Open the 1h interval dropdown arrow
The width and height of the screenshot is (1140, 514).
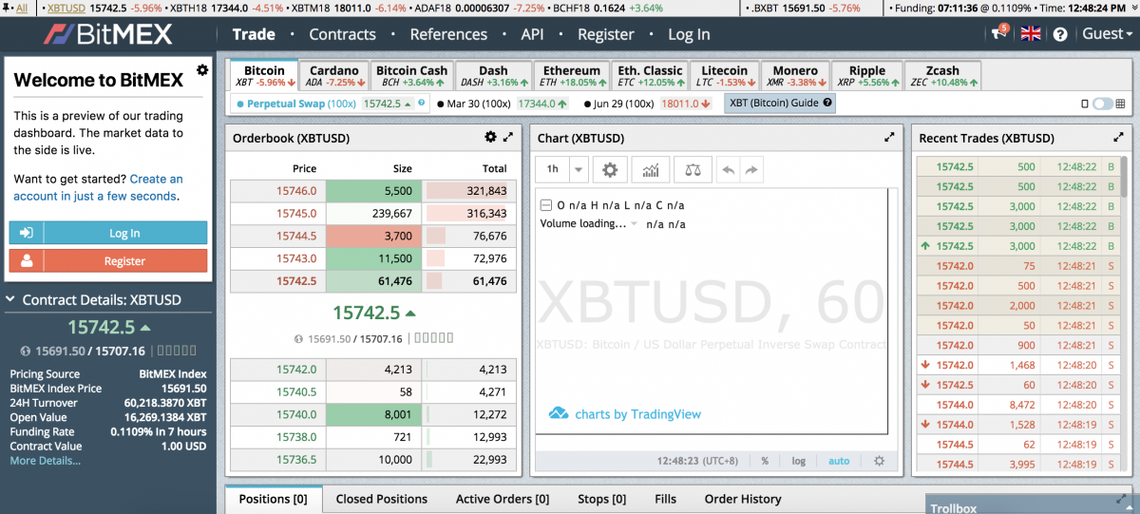pos(579,170)
